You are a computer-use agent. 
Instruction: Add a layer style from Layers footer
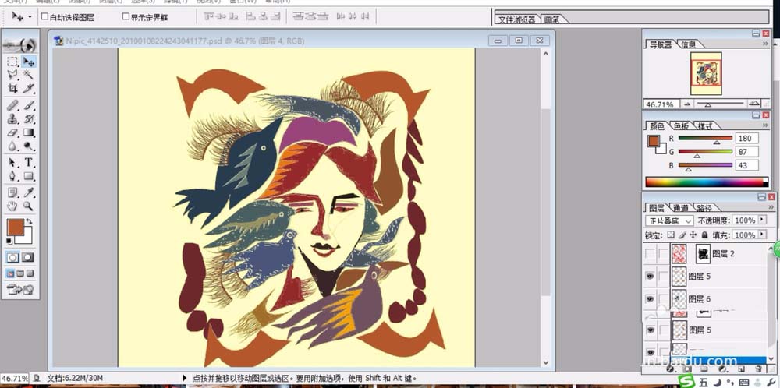click(x=669, y=369)
